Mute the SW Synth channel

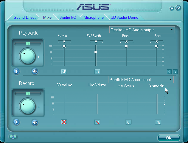click(97, 71)
